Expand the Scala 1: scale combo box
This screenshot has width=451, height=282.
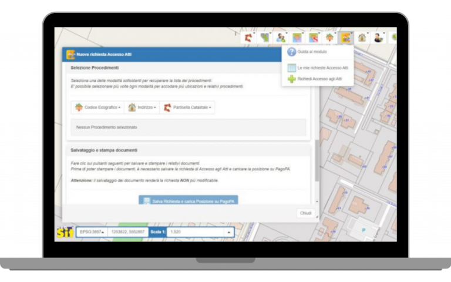click(x=228, y=232)
